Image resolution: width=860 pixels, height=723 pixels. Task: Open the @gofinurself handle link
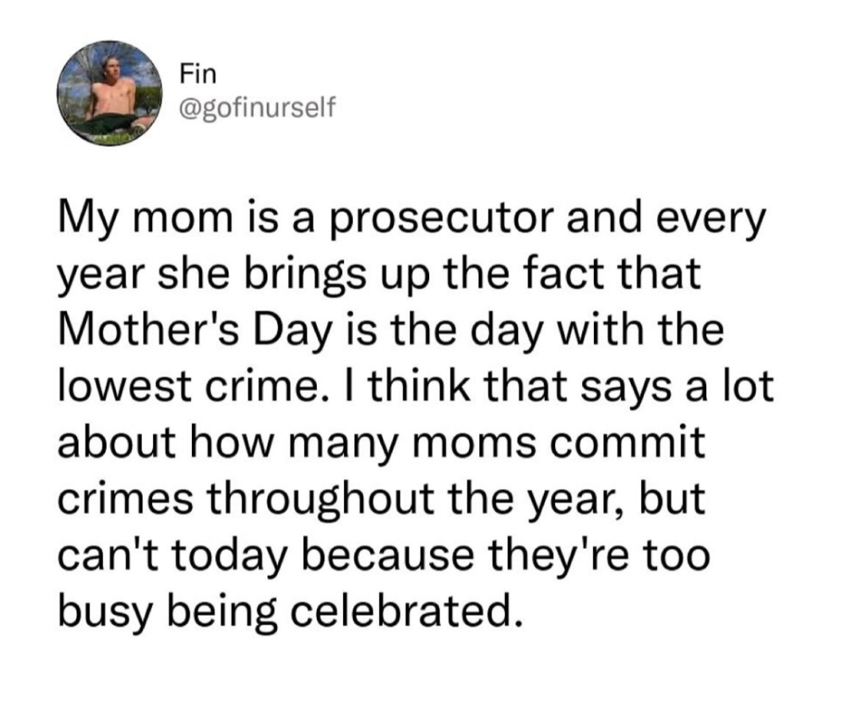coord(257,107)
